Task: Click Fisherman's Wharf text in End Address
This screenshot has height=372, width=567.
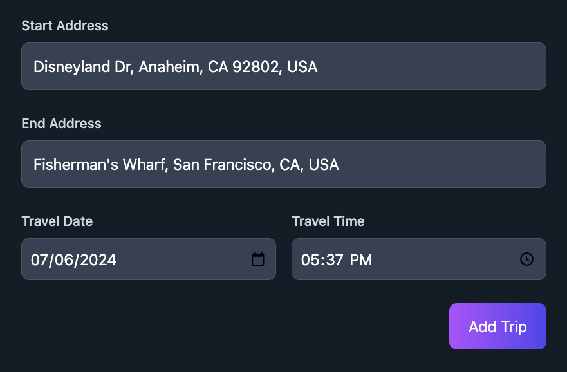Action: 100,165
